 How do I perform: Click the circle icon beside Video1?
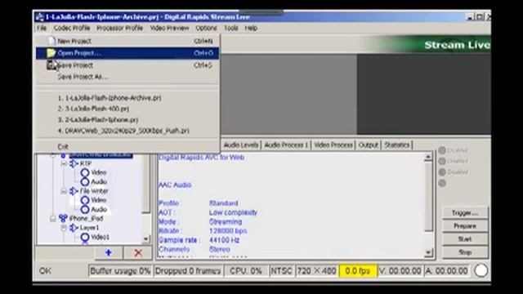85,237
